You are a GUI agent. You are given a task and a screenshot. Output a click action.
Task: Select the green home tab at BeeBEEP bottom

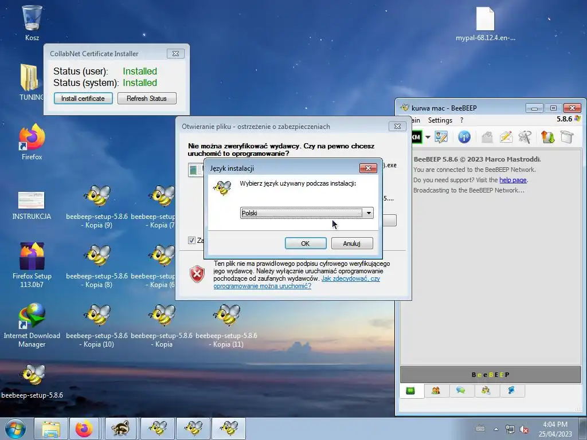[x=410, y=391]
